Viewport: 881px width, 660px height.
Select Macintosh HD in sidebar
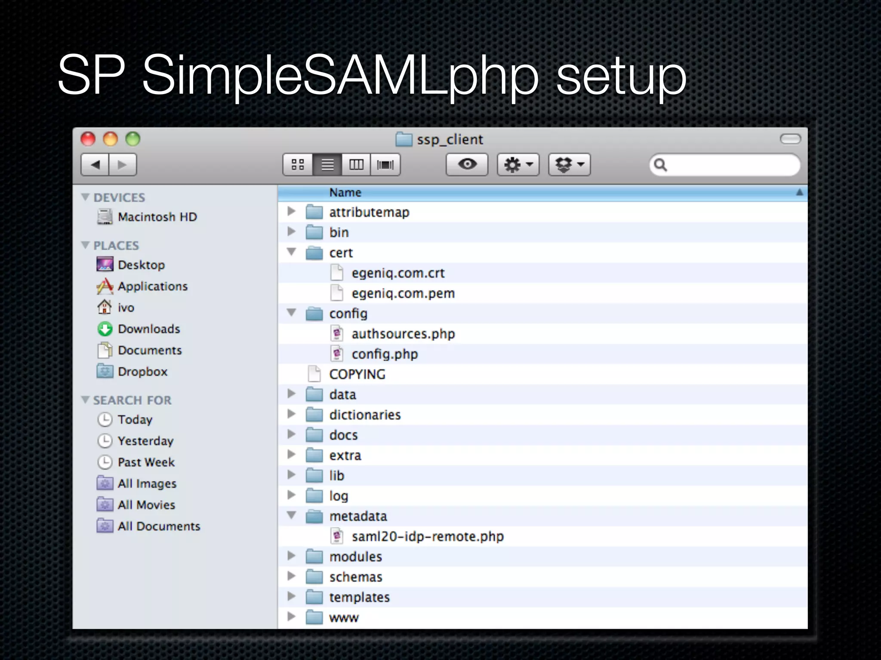point(157,217)
